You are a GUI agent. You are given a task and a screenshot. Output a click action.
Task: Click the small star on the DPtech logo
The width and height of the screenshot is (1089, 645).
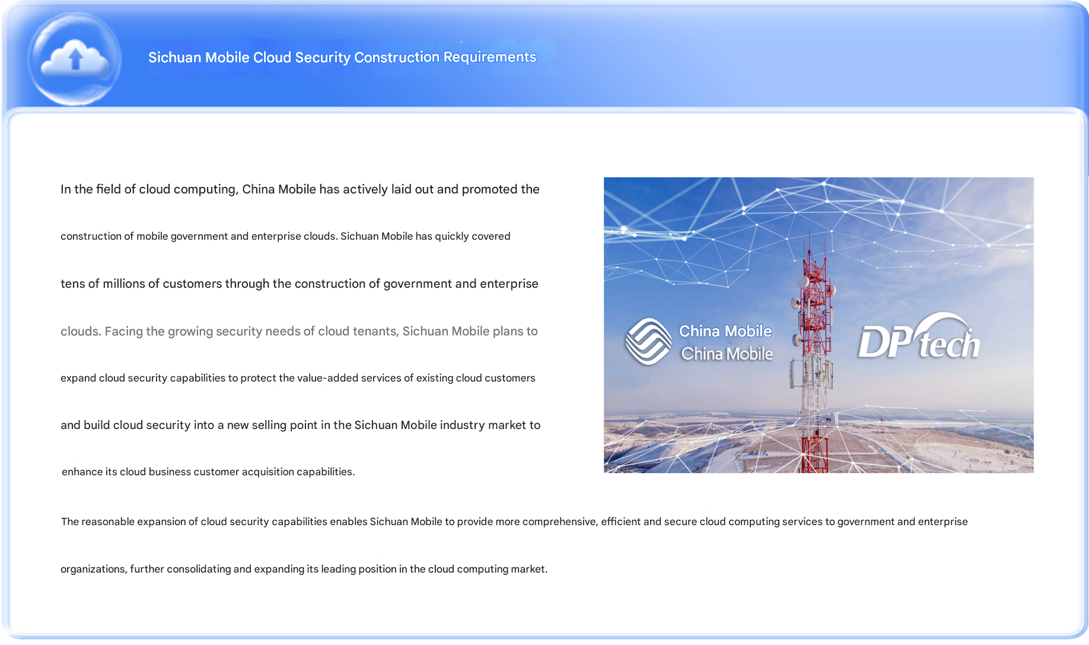click(x=970, y=330)
